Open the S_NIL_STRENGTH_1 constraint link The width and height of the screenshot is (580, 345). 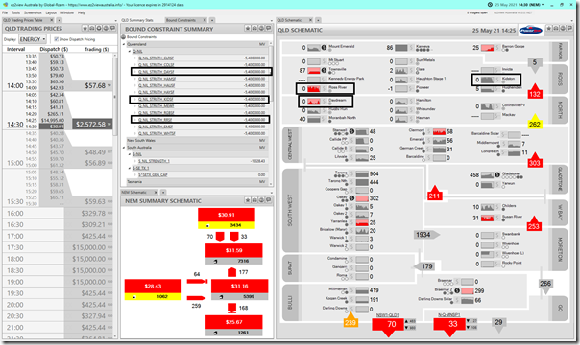click(x=154, y=161)
